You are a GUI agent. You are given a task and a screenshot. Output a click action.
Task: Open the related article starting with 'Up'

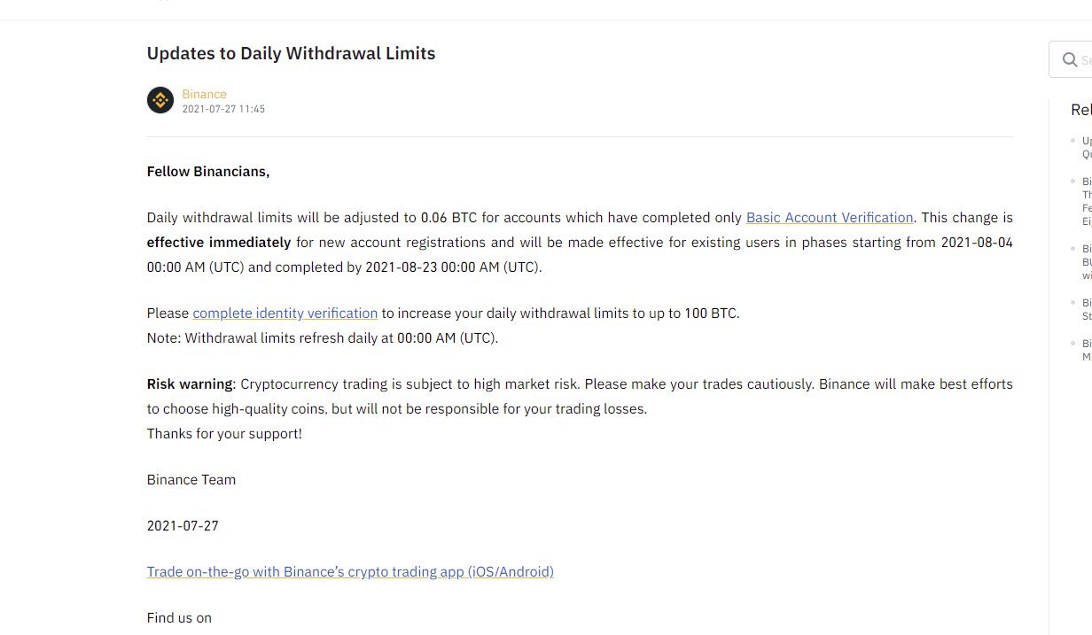click(x=1087, y=147)
